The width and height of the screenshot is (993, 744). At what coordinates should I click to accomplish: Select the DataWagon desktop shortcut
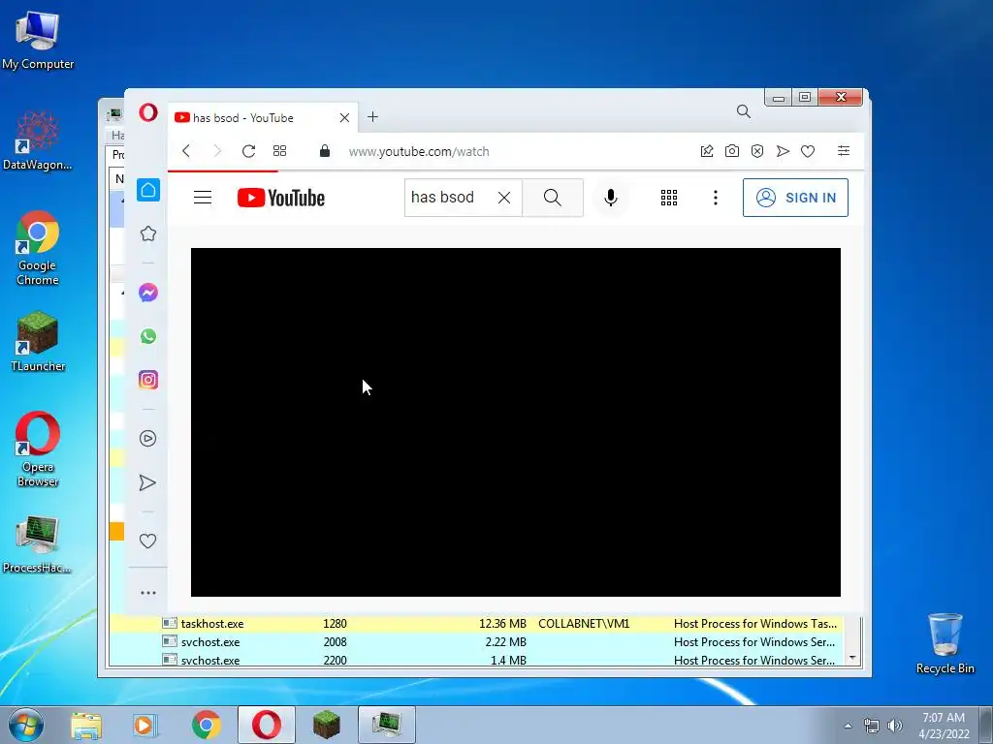tap(38, 140)
